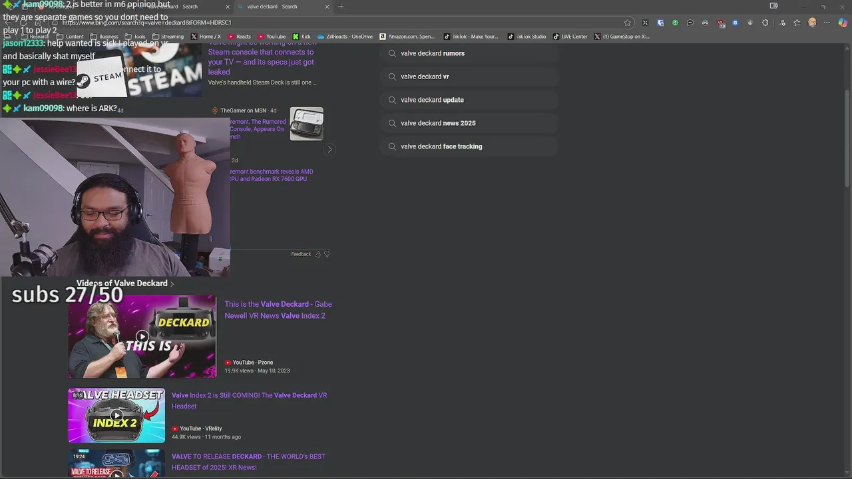Viewport: 852px width, 479px height.
Task: Open the handheld console news thumbnail
Action: click(307, 124)
